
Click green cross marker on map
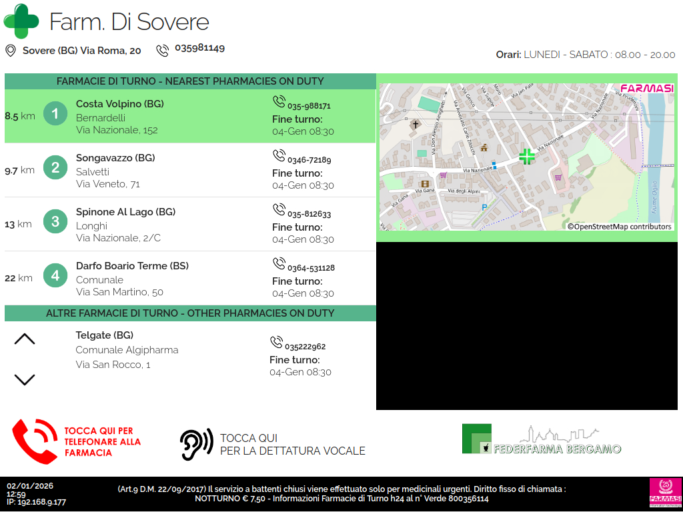pyautogui.click(x=527, y=157)
